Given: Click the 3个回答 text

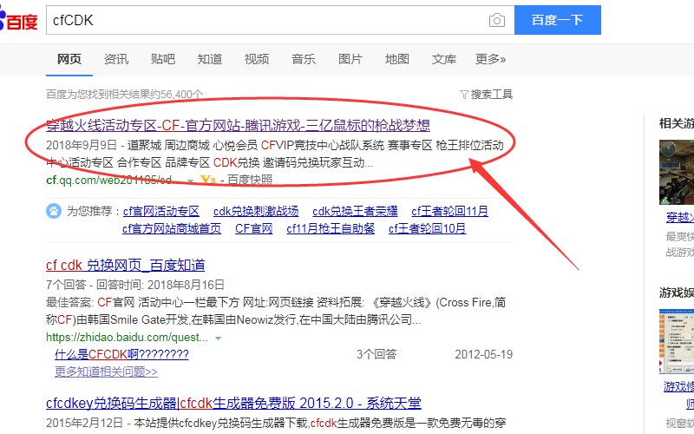Looking at the screenshot, I should (376, 354).
